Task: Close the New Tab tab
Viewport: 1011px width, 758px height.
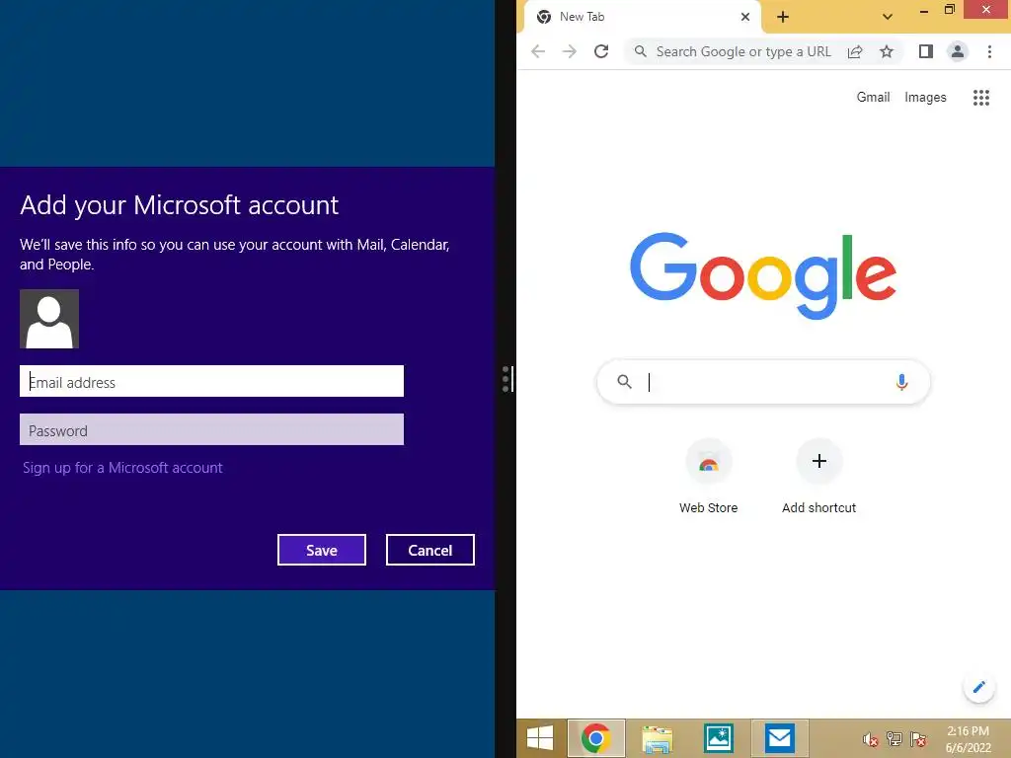Action: (745, 17)
